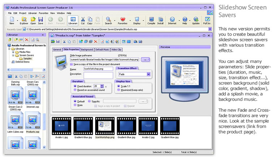
Task: Collapse the Screen Savers tree node
Action: [13, 55]
